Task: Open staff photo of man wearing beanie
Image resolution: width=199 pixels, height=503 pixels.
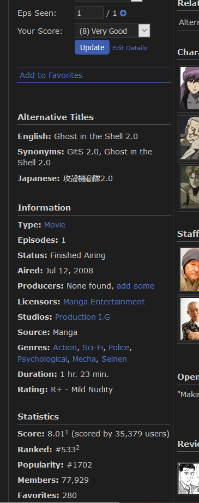Action: pos(189,269)
